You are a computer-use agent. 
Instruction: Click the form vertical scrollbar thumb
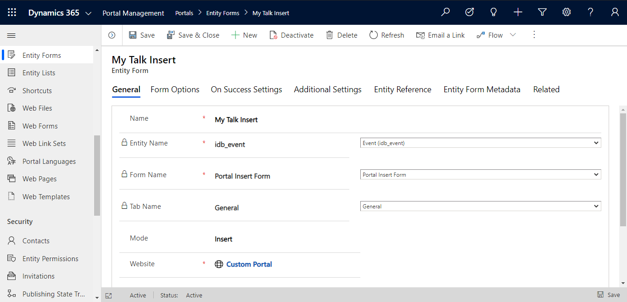[623, 170]
